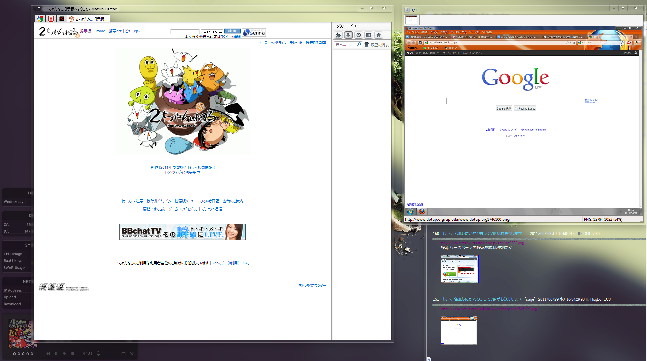Viewport: 647px width, 361px height.
Task: Open the 拡張版メニュー link
Action: [185, 201]
